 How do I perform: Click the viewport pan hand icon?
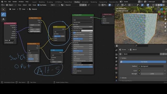pyautogui.click(x=165, y=23)
